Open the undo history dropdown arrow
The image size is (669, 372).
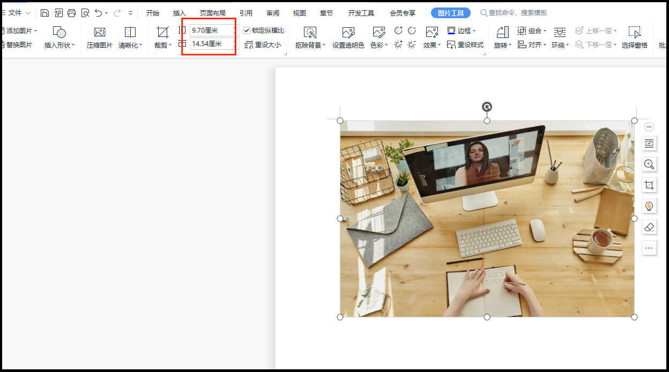[x=106, y=13]
